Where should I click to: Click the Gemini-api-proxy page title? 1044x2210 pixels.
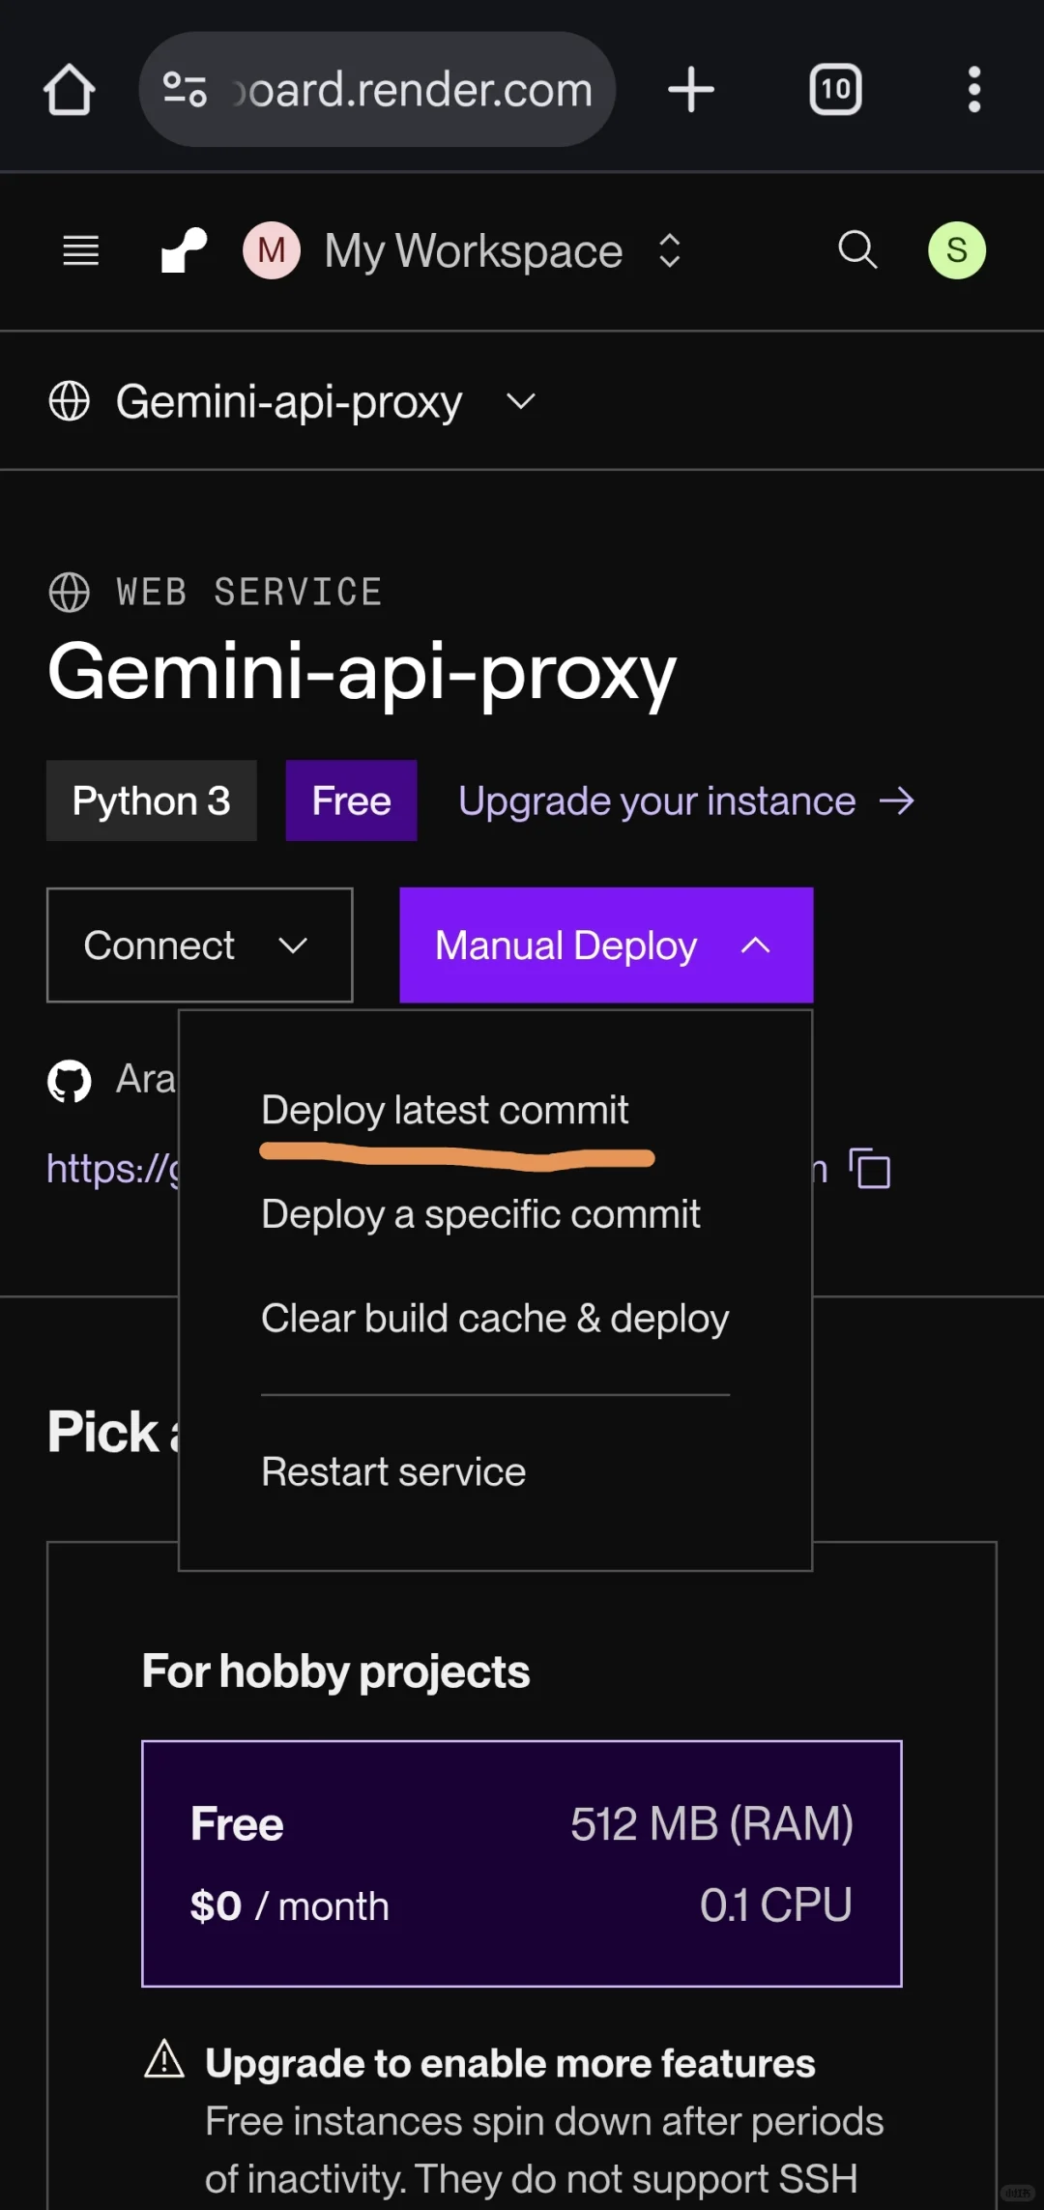tap(362, 674)
